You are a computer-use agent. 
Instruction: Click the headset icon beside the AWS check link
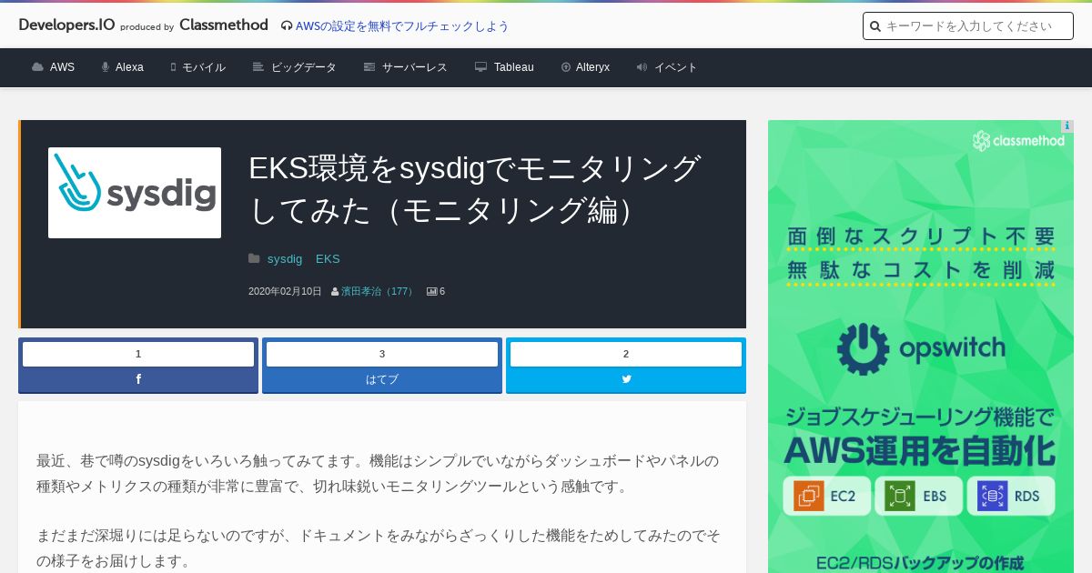287,26
